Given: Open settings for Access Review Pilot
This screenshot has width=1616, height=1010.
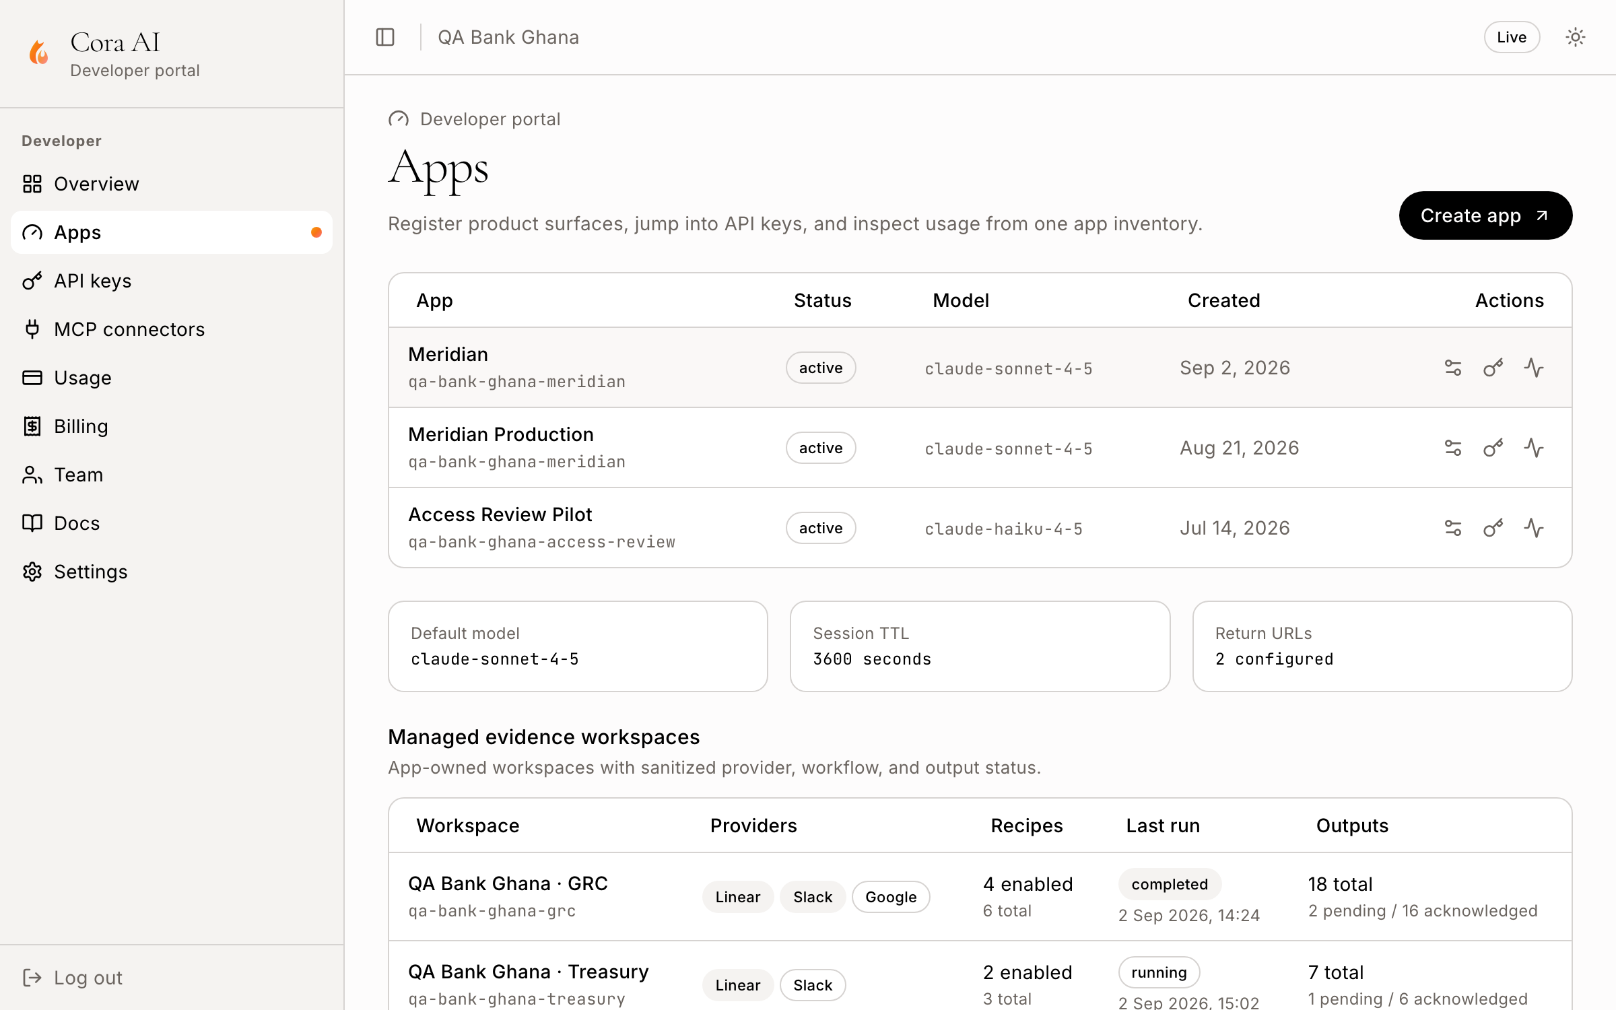Looking at the screenshot, I should (x=1453, y=528).
